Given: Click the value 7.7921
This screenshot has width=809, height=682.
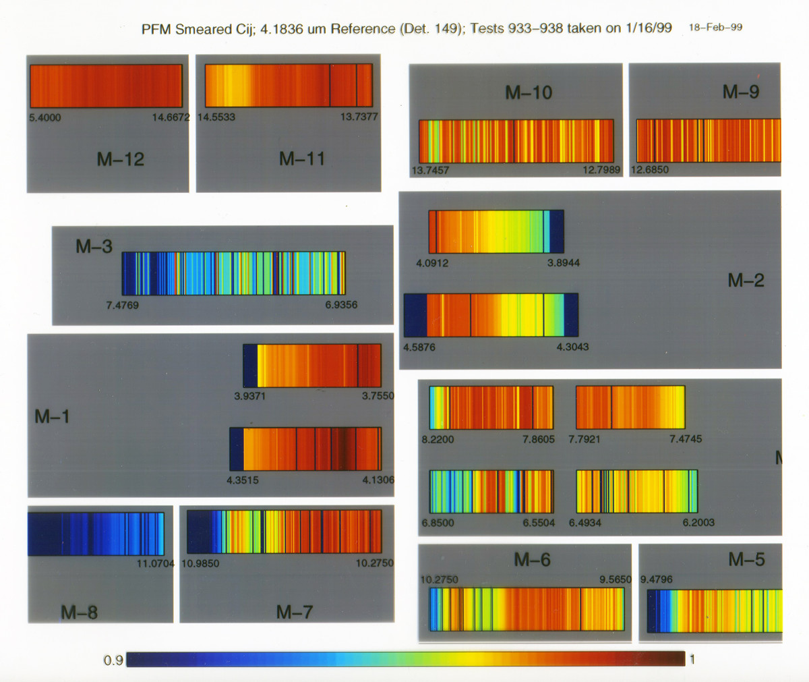Looking at the screenshot, I should (585, 439).
